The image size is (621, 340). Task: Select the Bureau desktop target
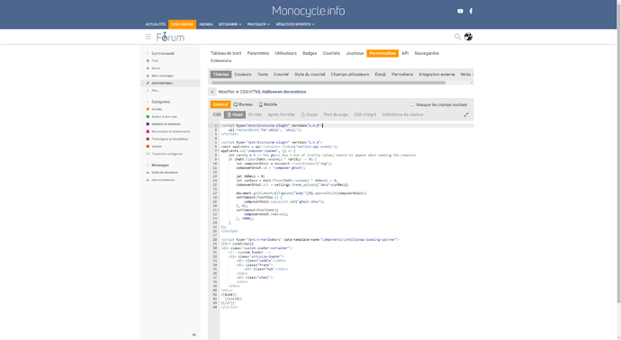pyautogui.click(x=243, y=104)
